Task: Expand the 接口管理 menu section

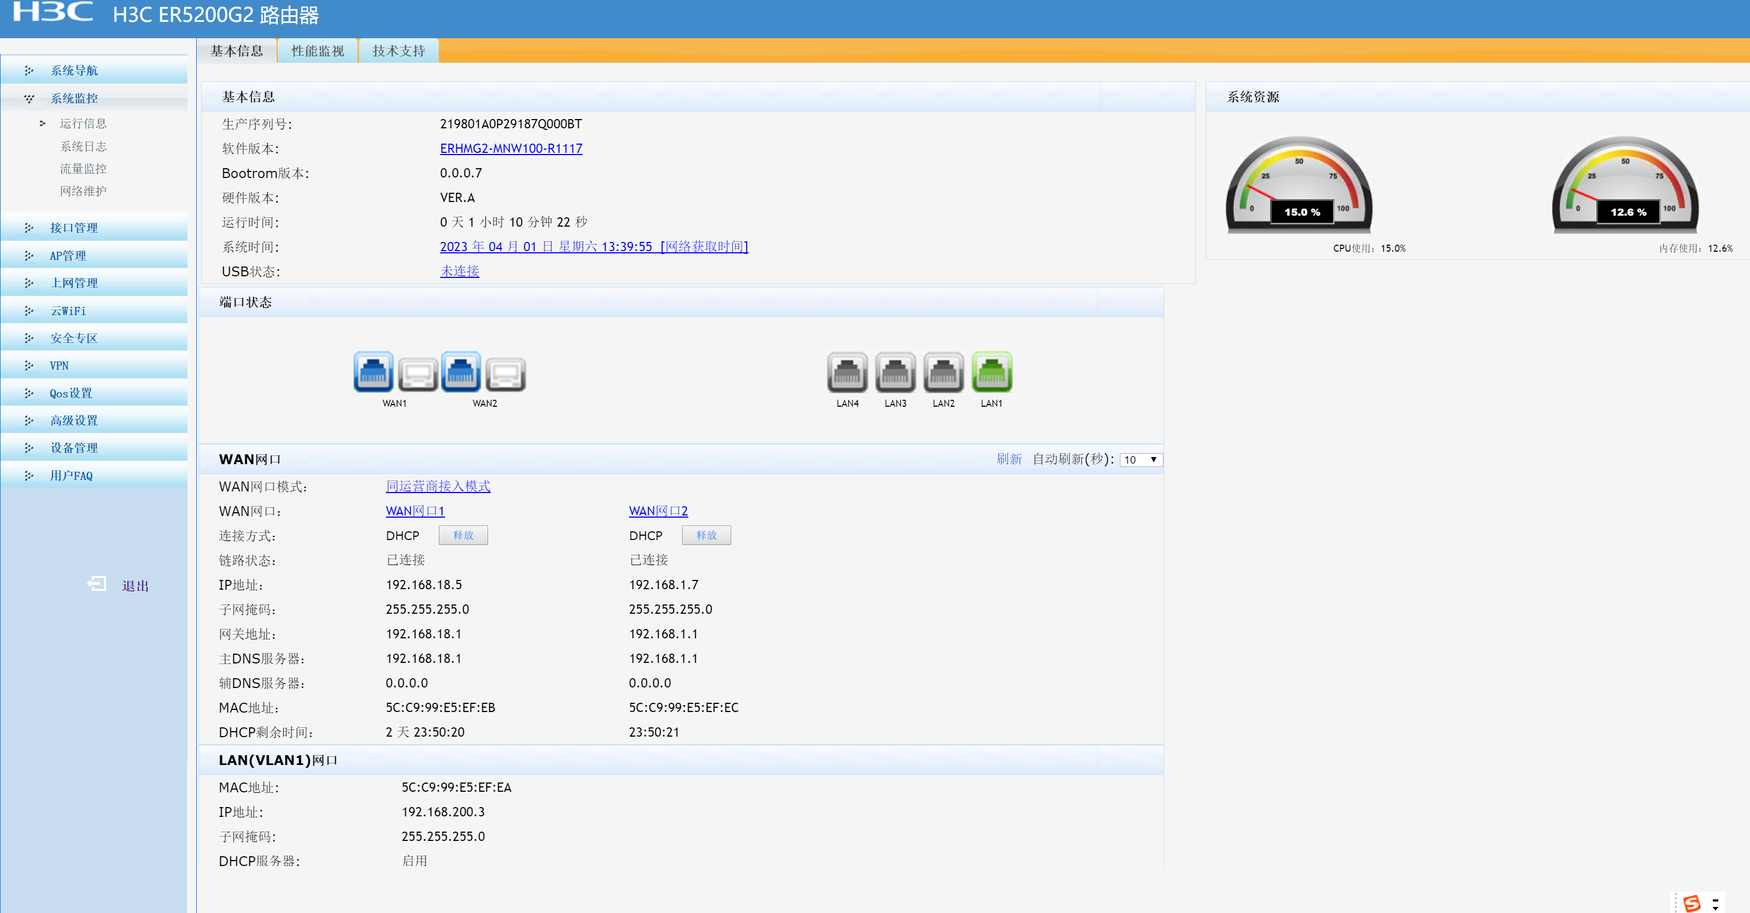Action: point(74,228)
